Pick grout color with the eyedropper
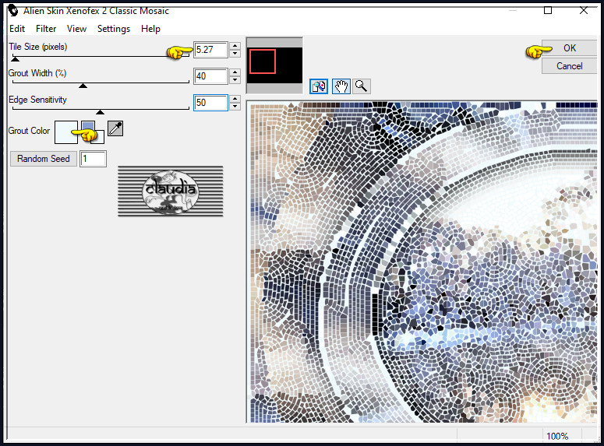Screen dimensions: 604x446 coord(115,128)
